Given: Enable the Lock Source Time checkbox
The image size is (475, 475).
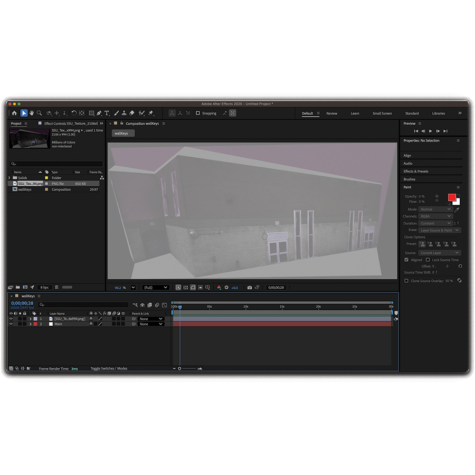Looking at the screenshot, I should point(428,260).
